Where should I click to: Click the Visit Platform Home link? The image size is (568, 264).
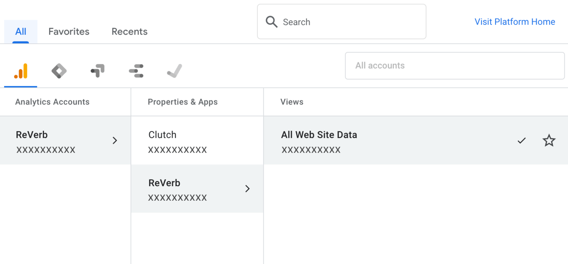[x=514, y=22]
